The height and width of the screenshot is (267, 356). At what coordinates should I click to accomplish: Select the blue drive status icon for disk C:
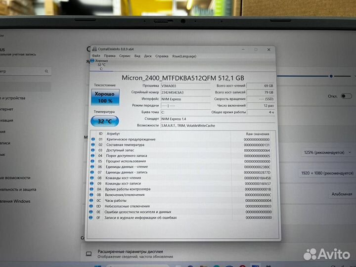[92, 60]
